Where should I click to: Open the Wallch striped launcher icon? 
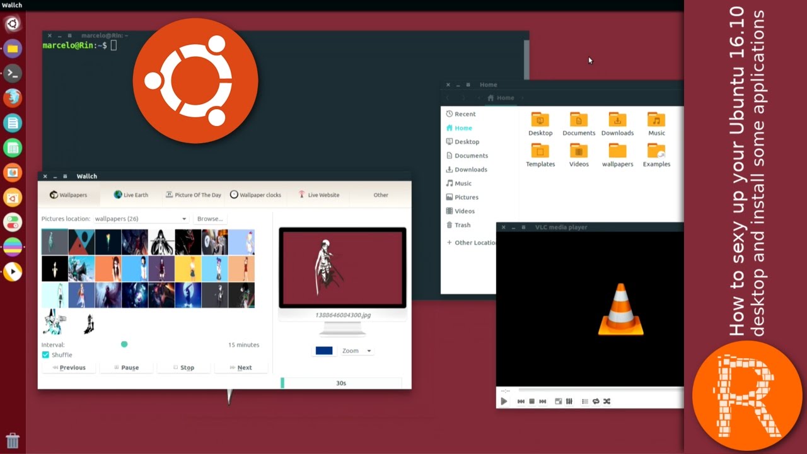pyautogui.click(x=13, y=247)
